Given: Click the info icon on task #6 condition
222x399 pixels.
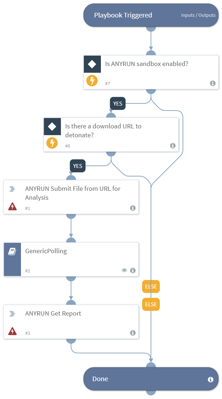Looking at the screenshot, I should (x=173, y=145).
